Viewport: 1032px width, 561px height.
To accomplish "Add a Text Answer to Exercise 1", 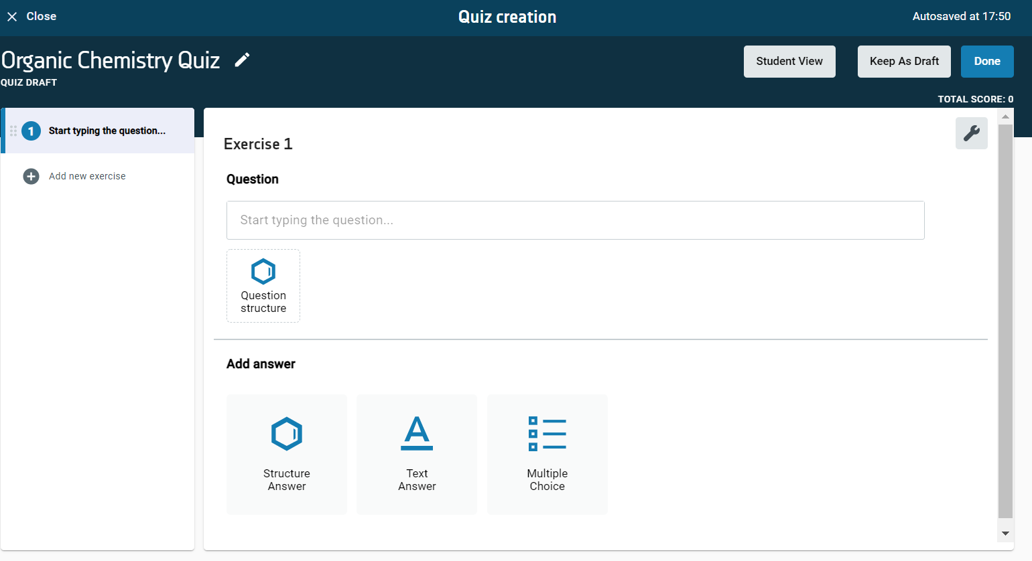I will pos(416,454).
